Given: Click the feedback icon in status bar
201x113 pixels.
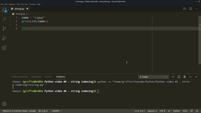Looking at the screenshot, I should pos(192,111).
